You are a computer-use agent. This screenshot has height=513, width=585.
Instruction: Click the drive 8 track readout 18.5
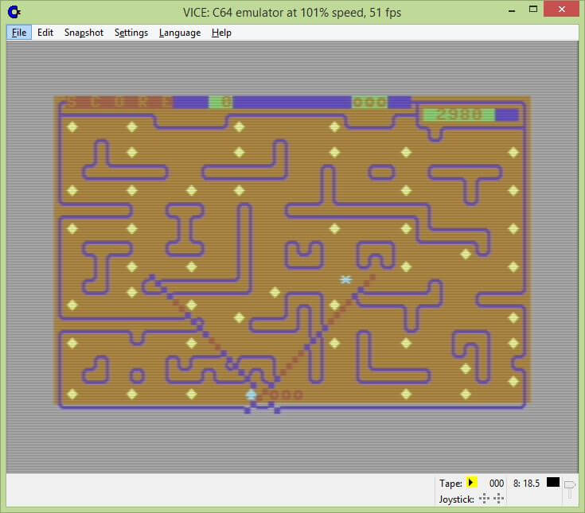526,484
